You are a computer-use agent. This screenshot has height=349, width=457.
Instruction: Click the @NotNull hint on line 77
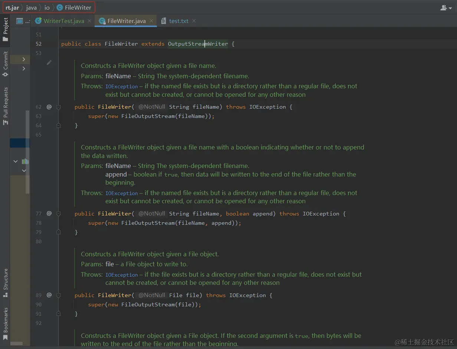pyautogui.click(x=152, y=214)
